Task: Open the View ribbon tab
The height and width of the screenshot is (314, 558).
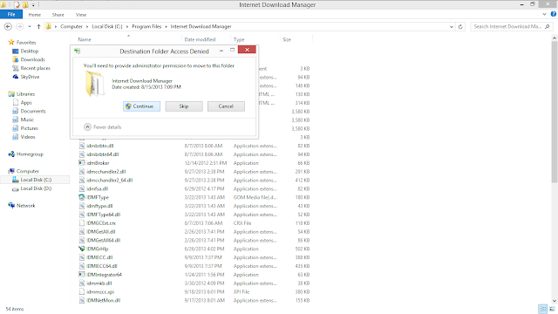Action: tap(81, 15)
